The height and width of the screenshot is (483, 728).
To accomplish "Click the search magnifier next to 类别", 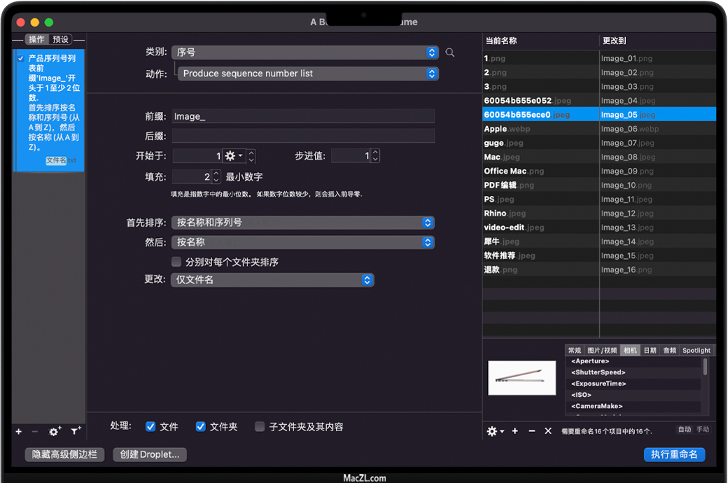I will click(x=450, y=52).
